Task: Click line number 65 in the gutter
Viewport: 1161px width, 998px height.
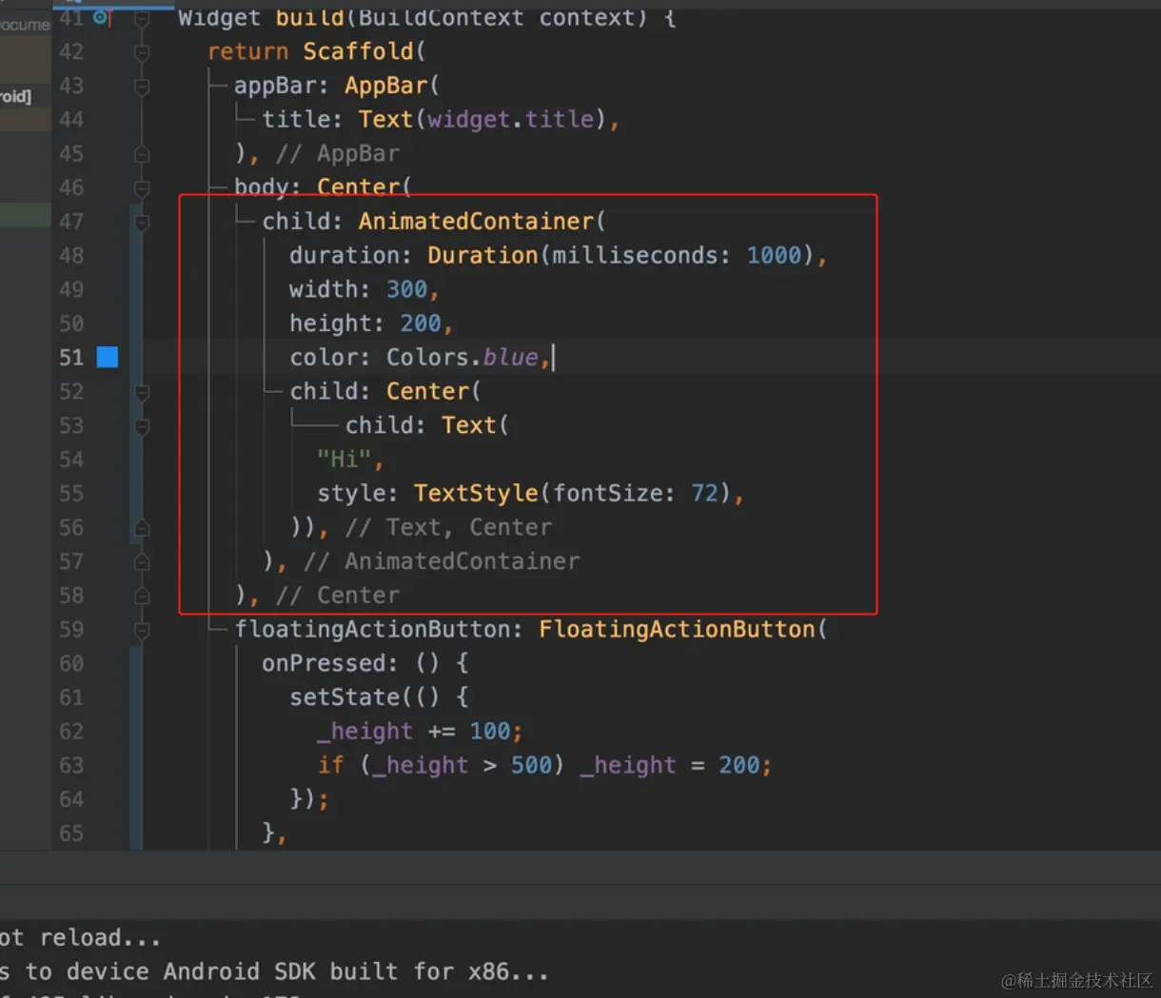Action: tap(71, 832)
